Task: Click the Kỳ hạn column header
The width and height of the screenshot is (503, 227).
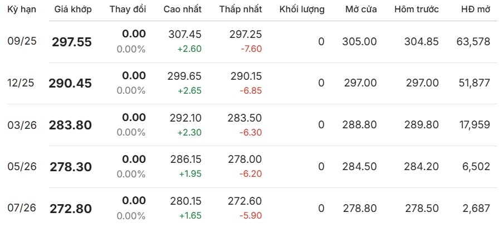Action: [22, 9]
